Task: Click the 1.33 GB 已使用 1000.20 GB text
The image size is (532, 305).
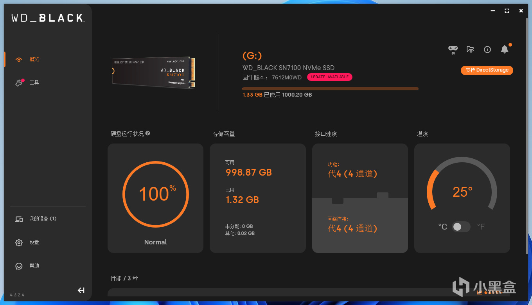Action: click(277, 95)
